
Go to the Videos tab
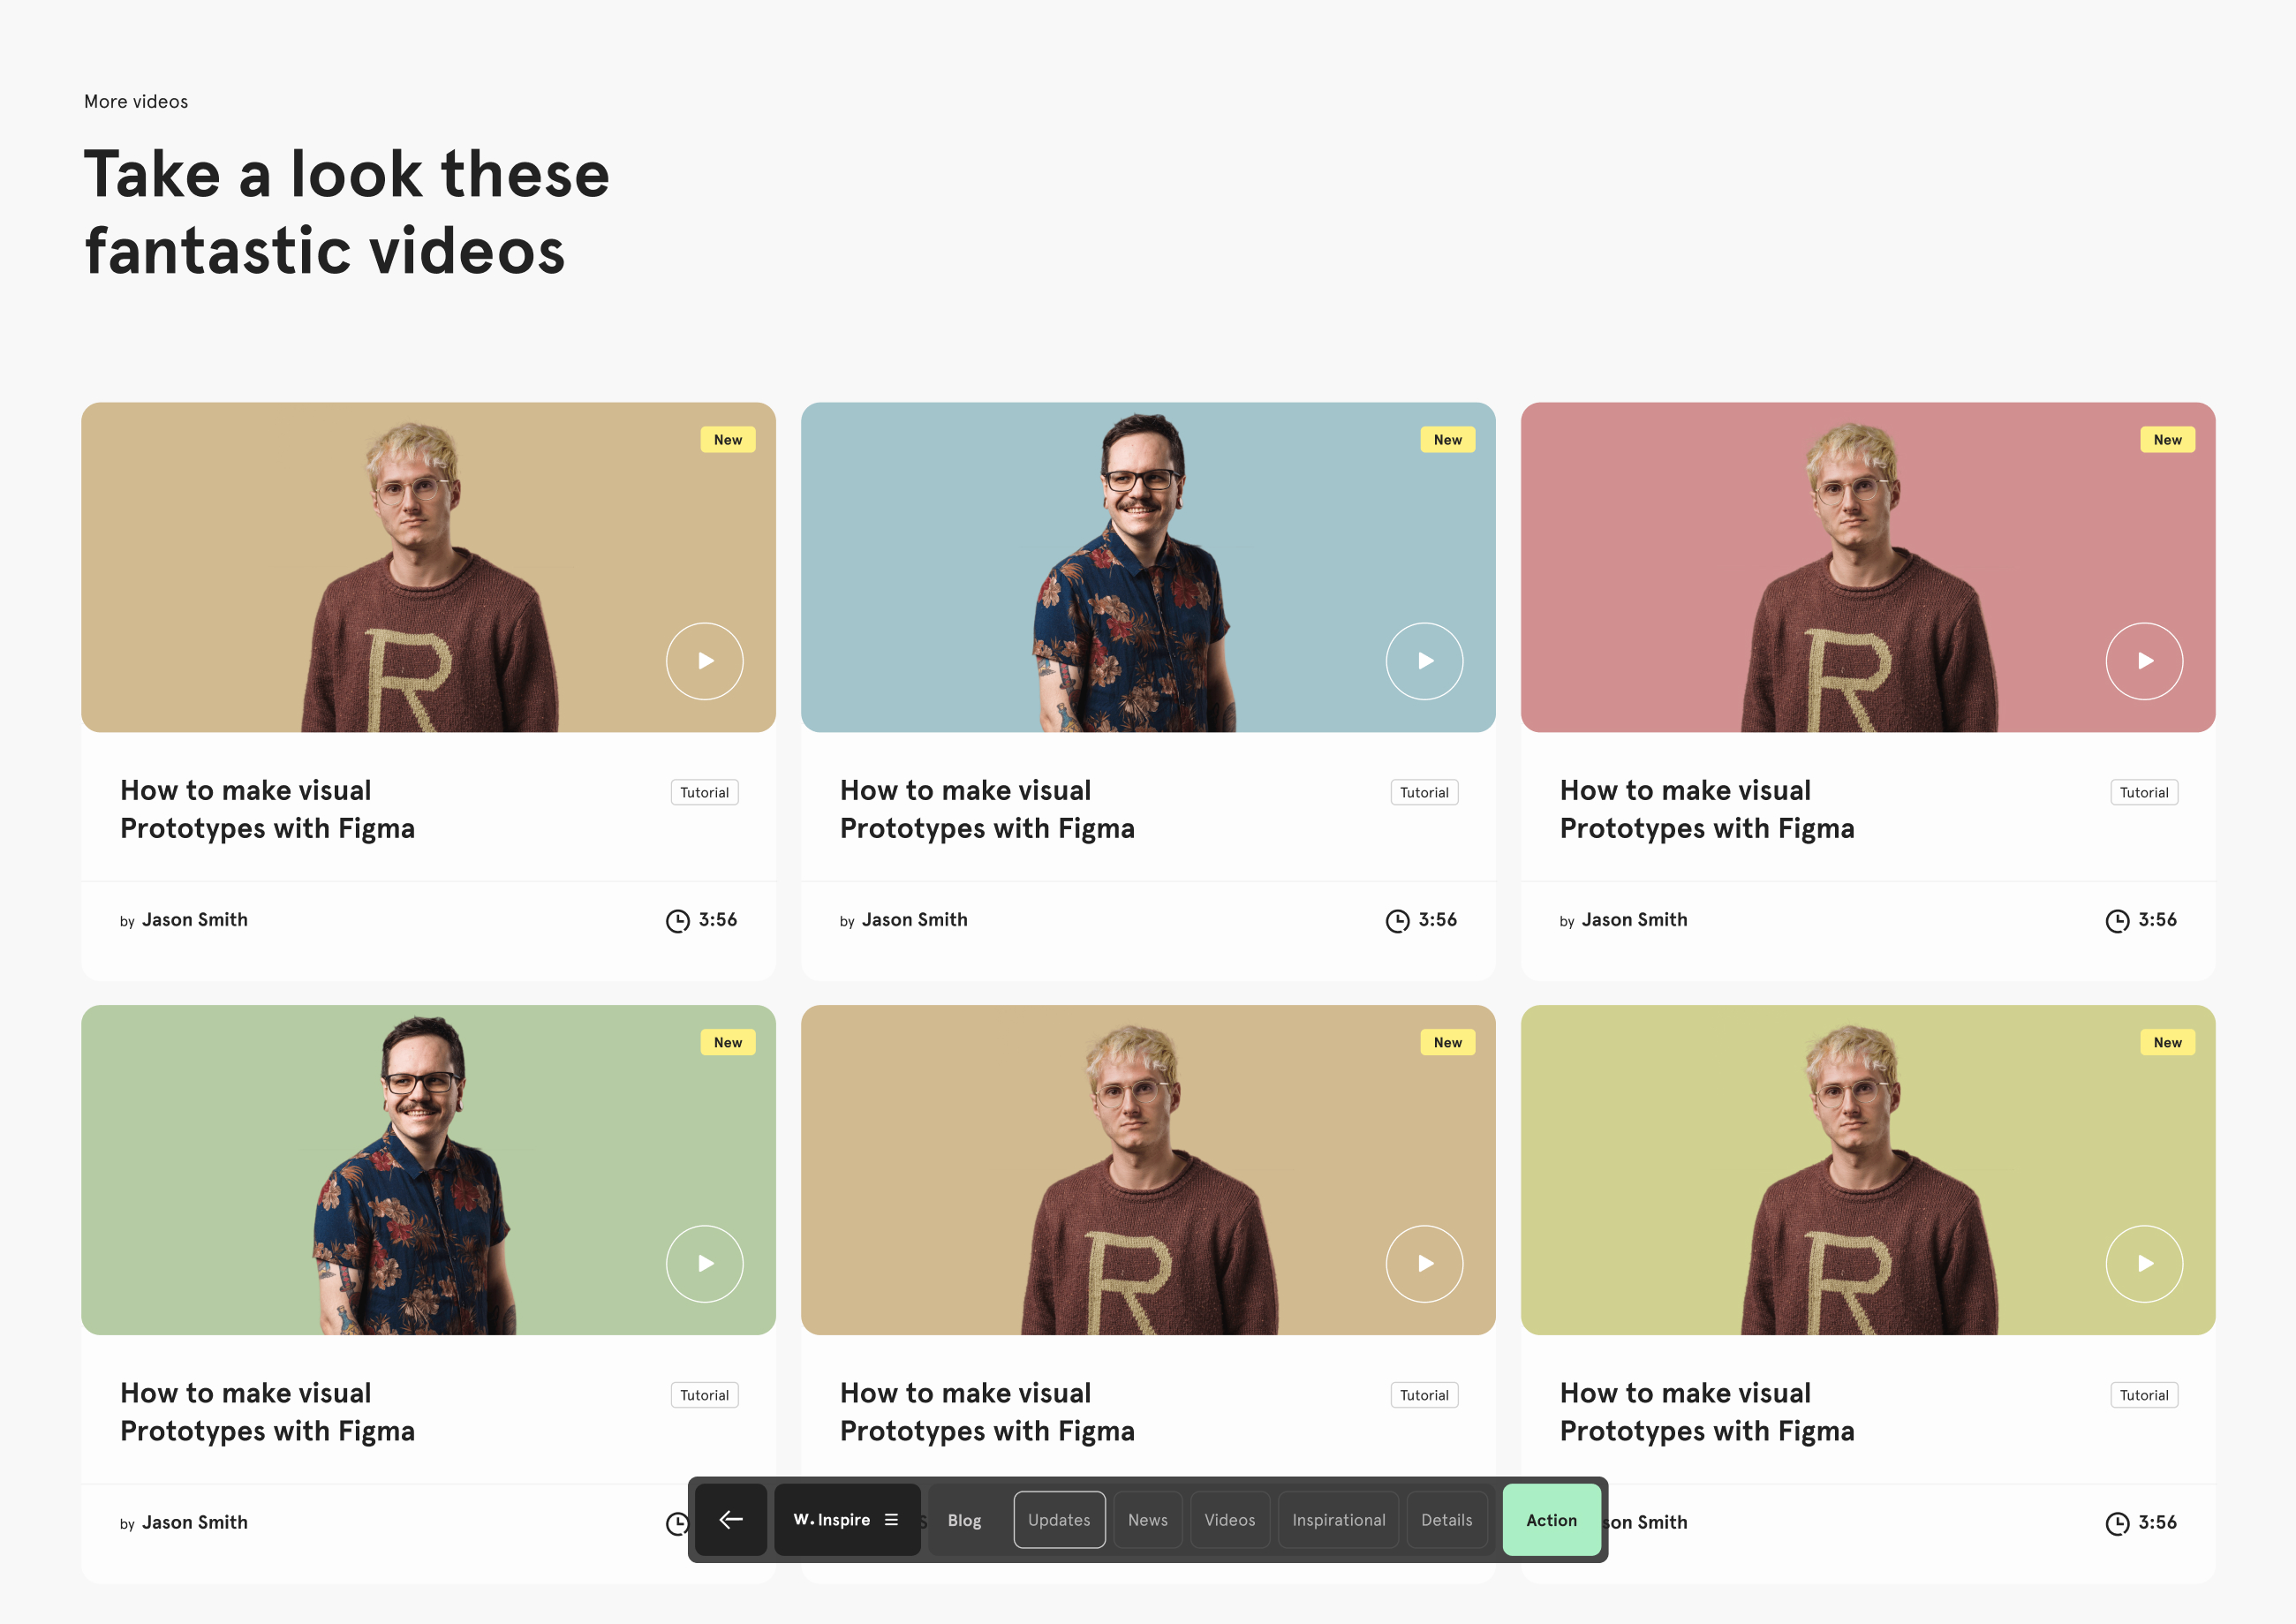point(1229,1519)
